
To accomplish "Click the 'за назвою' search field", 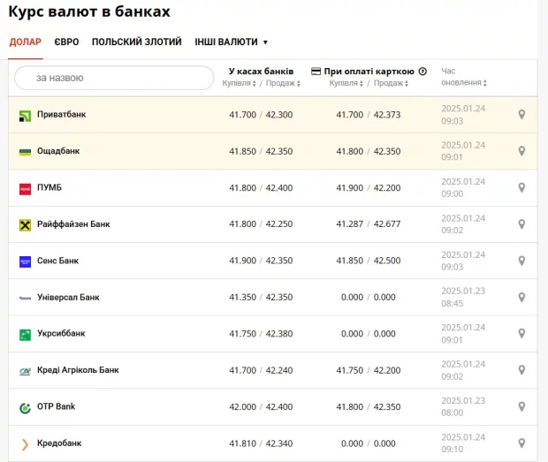I will pyautogui.click(x=115, y=78).
